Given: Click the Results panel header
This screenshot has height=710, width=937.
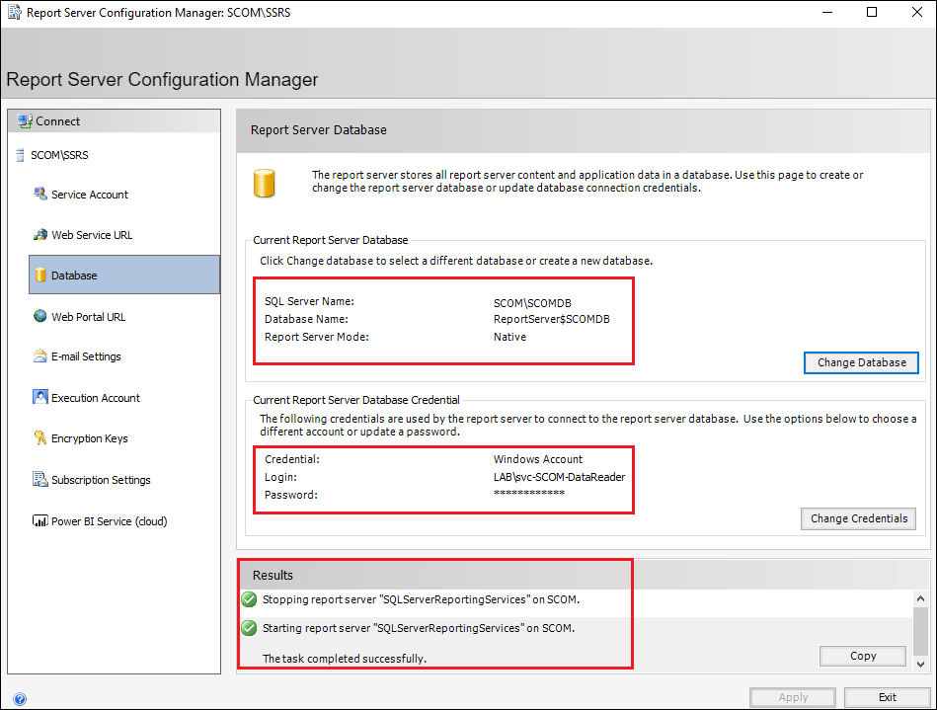Looking at the screenshot, I should coord(584,575).
